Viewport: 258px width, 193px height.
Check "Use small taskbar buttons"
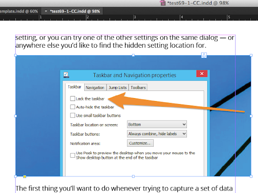(x=73, y=115)
